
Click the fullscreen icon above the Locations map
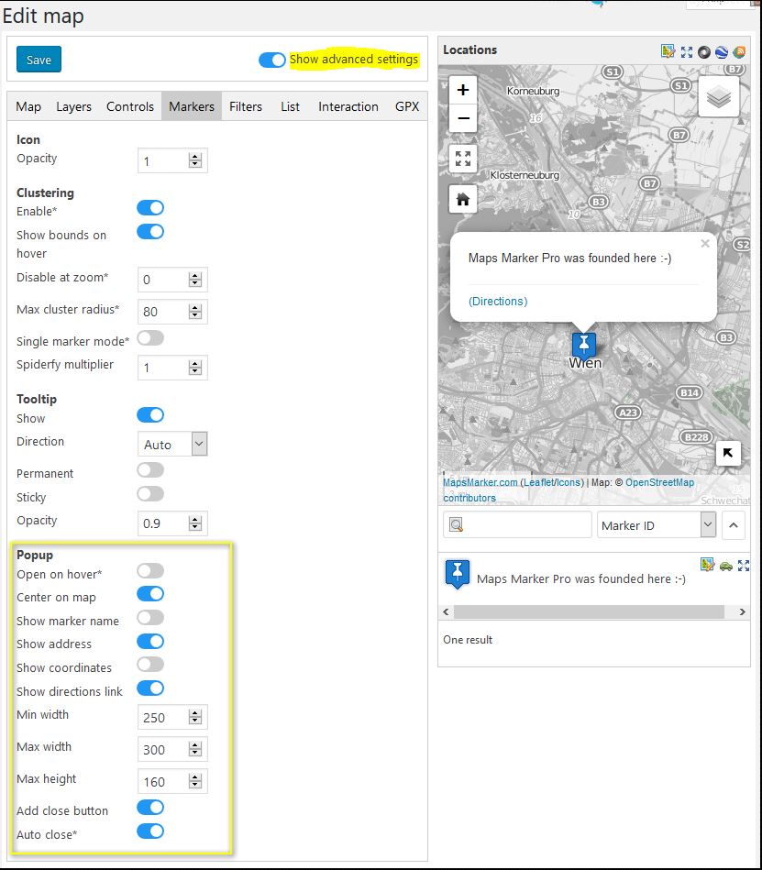[x=687, y=52]
